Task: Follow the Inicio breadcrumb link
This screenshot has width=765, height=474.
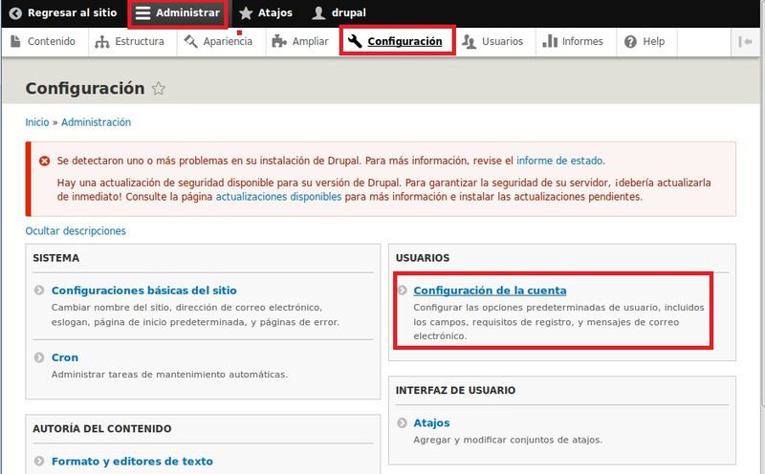Action: tap(37, 122)
